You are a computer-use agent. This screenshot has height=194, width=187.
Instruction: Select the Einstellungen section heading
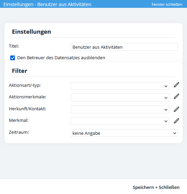tap(31, 32)
